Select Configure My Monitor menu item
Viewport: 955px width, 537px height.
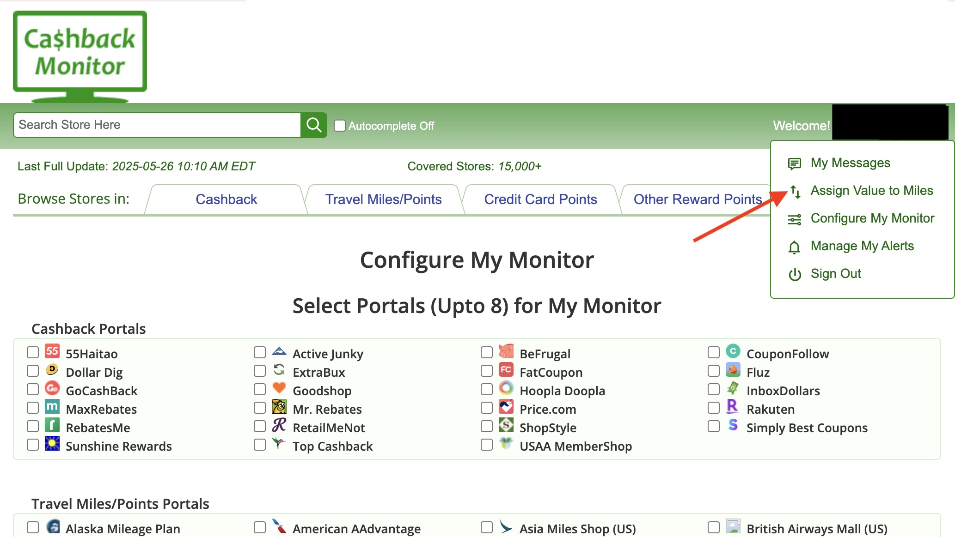coord(872,218)
